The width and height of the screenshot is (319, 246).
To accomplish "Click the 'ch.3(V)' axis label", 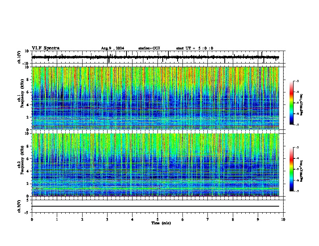I will (x=19, y=206).
